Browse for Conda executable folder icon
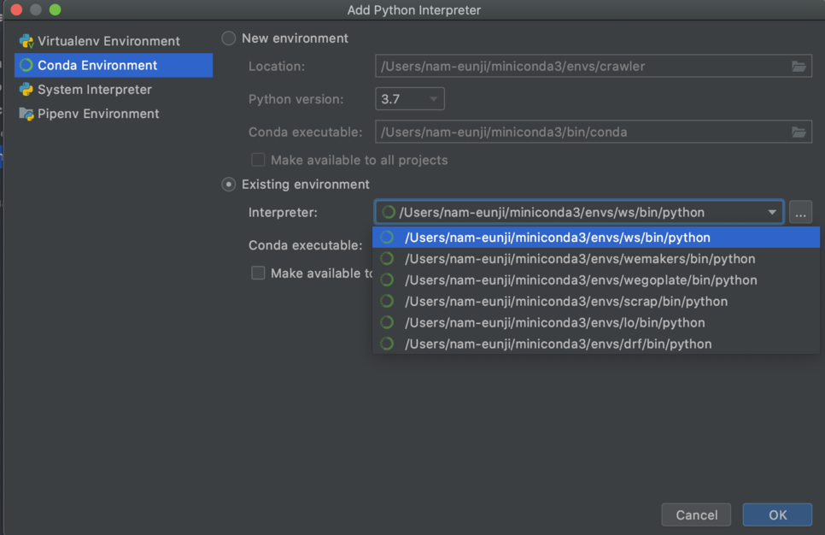Screen dimensions: 825x535 click(x=799, y=132)
